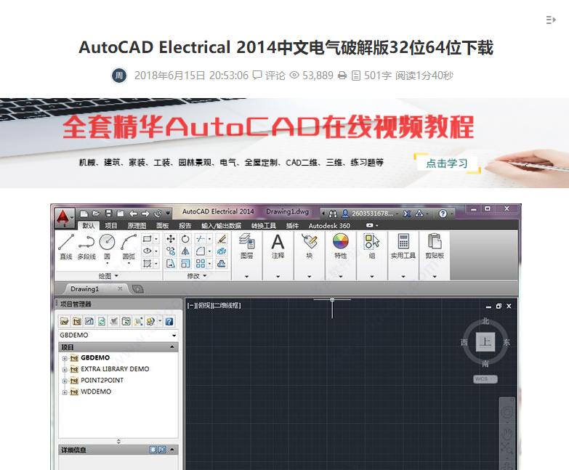Select the 圆 (Circle) drawing tool
Viewport: 569px width, 470px height.
point(107,245)
